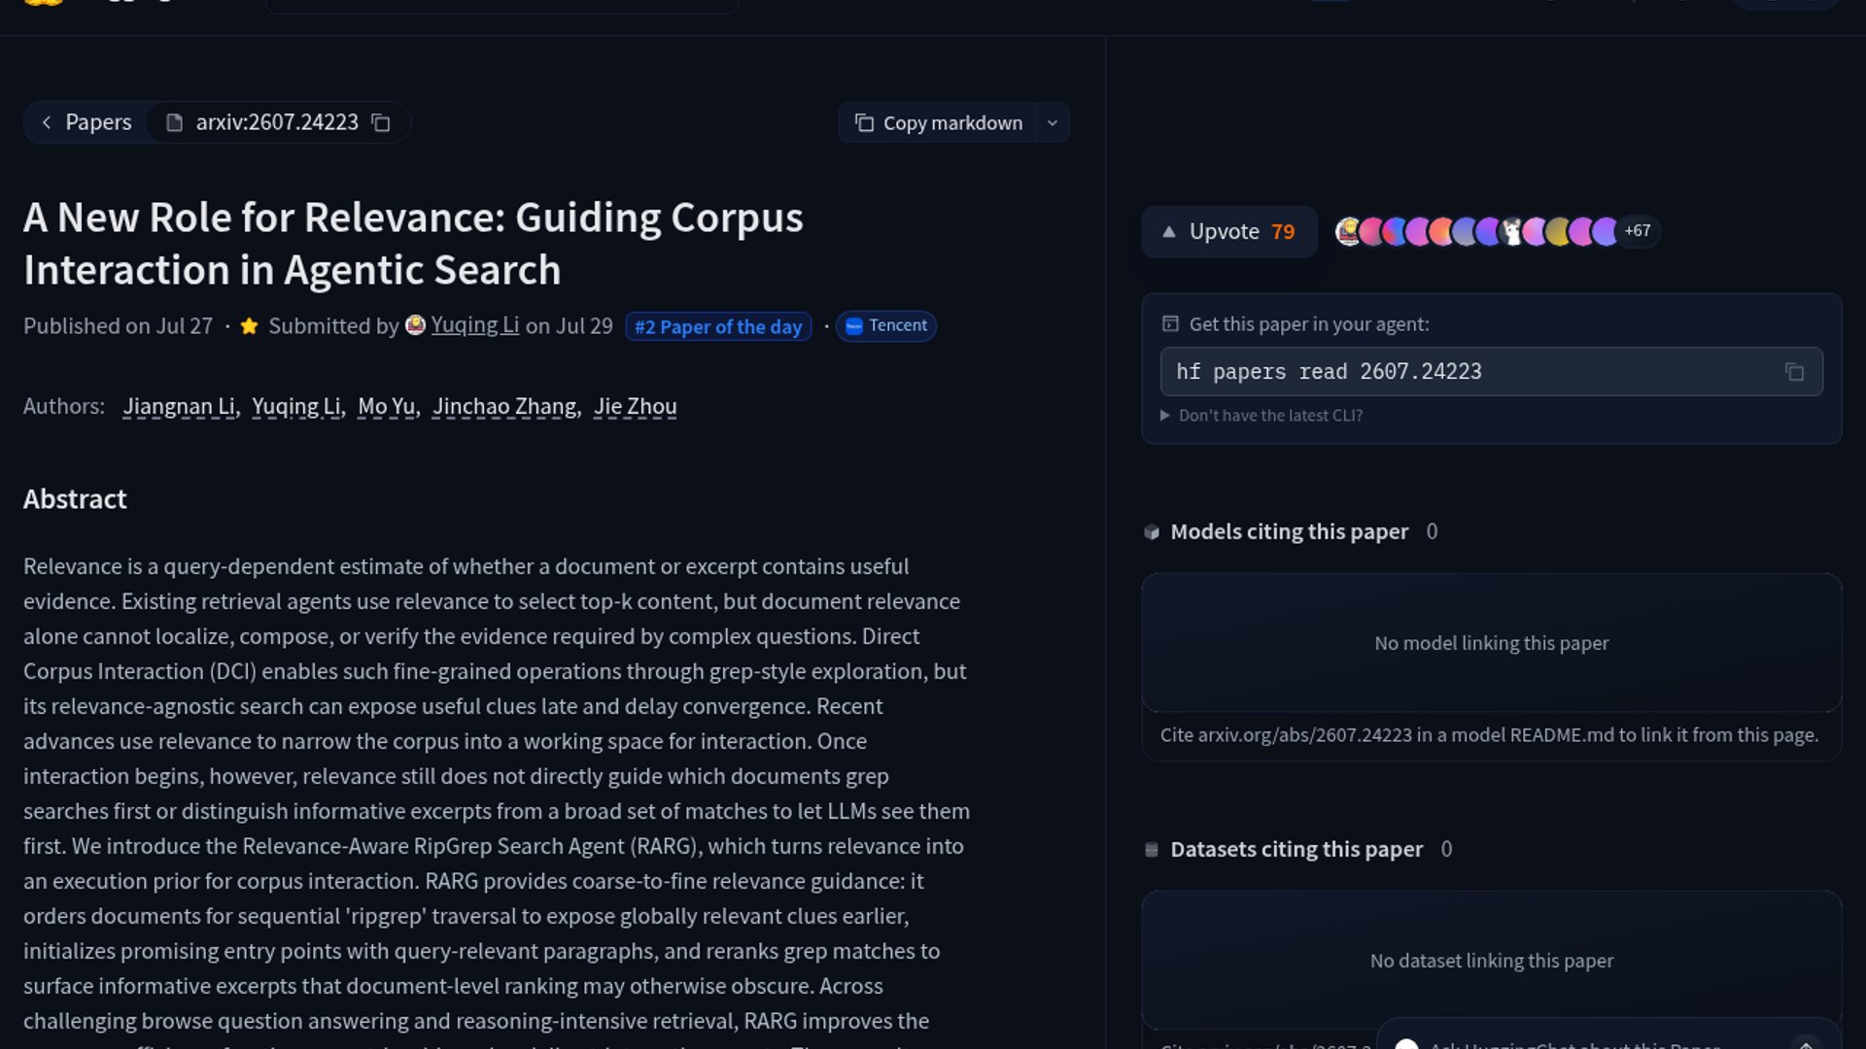Viewport: 1866px width, 1049px height.
Task: Expand the Copy markdown dropdown arrow
Action: pyautogui.click(x=1052, y=123)
